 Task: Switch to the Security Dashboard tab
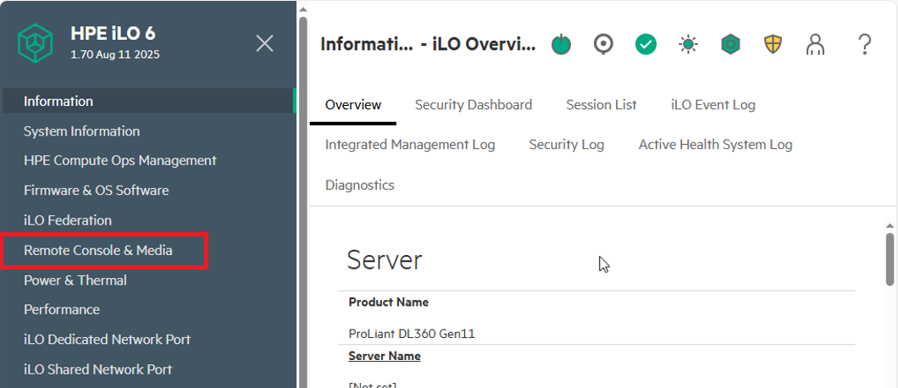point(473,105)
